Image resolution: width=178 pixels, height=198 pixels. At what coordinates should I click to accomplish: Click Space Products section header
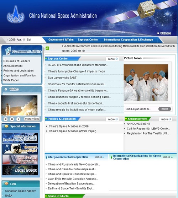click(58, 196)
